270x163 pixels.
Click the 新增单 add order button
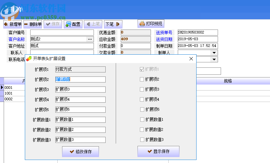[12, 24]
